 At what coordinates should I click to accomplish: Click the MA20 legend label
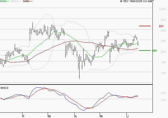(x=3, y=1)
